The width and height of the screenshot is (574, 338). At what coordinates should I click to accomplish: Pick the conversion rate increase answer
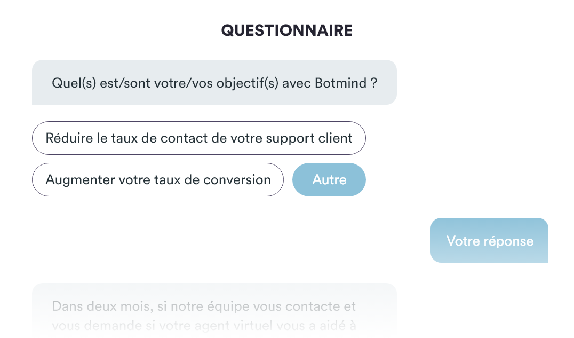[x=158, y=179]
